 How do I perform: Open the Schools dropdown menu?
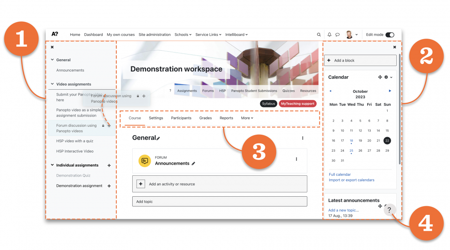pos(183,35)
